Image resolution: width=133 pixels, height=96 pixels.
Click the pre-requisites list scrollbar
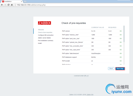click(x=124, y=34)
